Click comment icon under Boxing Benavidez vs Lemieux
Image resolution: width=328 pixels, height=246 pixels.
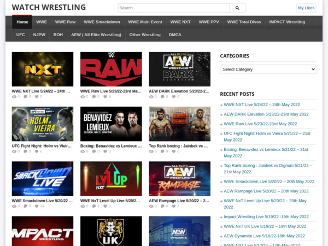pos(94,151)
